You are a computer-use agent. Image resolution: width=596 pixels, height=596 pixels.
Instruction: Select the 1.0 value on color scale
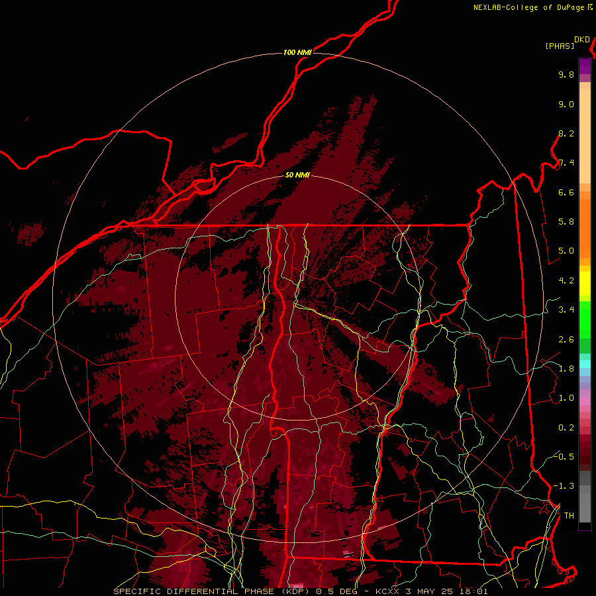point(566,398)
